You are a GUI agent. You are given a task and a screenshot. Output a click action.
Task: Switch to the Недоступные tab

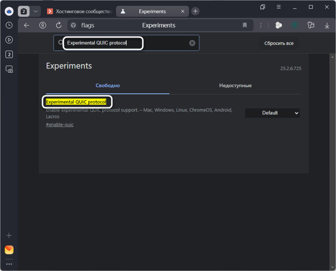point(235,86)
